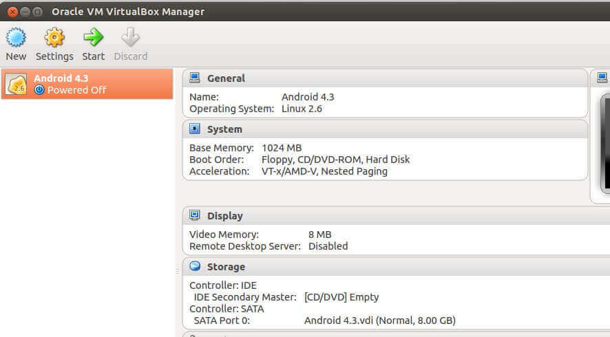Screen dimensions: 610x337
Task: Click the Operating System label
Action: coord(231,109)
